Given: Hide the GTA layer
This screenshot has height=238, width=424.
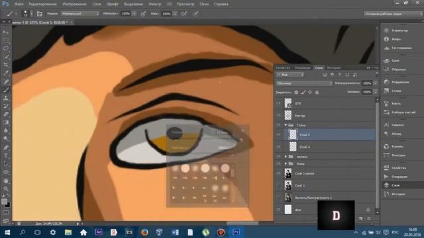Looking at the screenshot, I should click(x=278, y=103).
